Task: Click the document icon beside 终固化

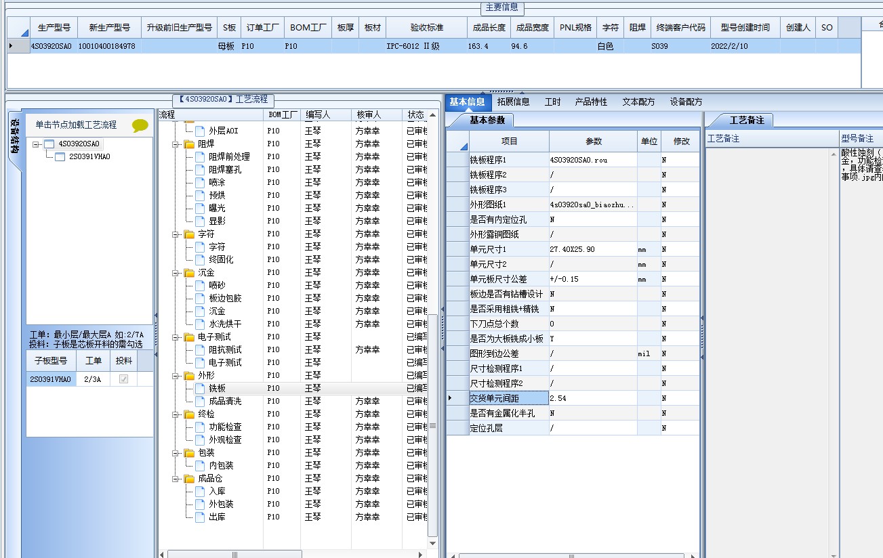Action: point(200,259)
